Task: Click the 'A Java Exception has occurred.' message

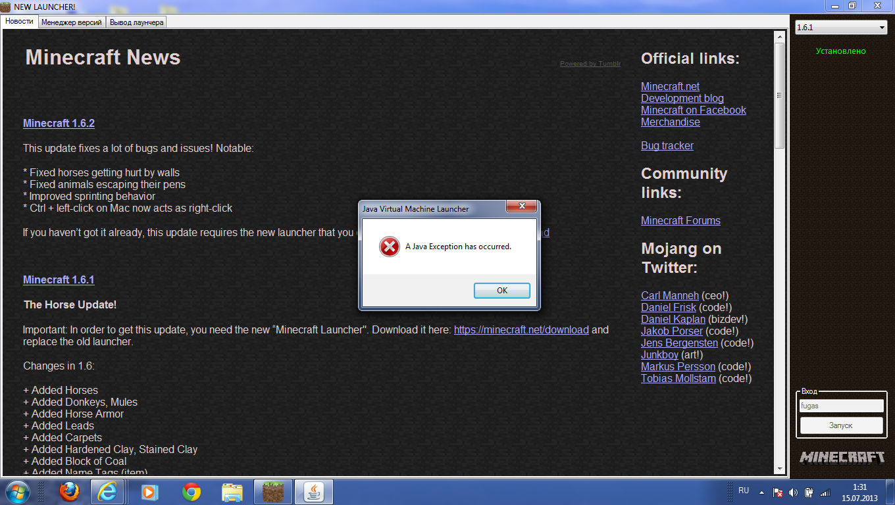Action: [x=458, y=247]
